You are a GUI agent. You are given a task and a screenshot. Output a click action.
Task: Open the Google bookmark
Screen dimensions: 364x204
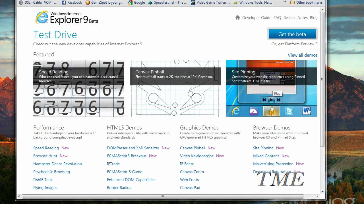pos(136,3)
